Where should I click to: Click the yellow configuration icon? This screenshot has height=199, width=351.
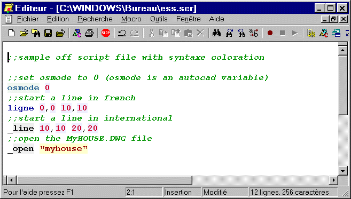311,33
